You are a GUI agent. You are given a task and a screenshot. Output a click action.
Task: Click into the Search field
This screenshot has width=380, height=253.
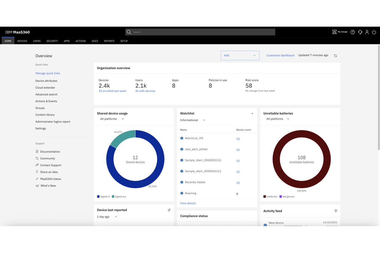pyautogui.click(x=200, y=32)
